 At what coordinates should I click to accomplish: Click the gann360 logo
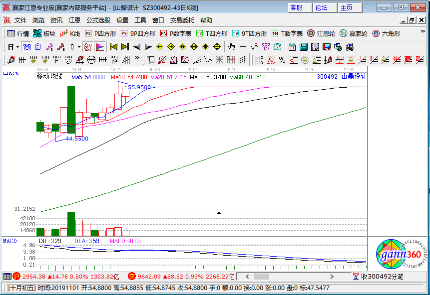click(401, 254)
